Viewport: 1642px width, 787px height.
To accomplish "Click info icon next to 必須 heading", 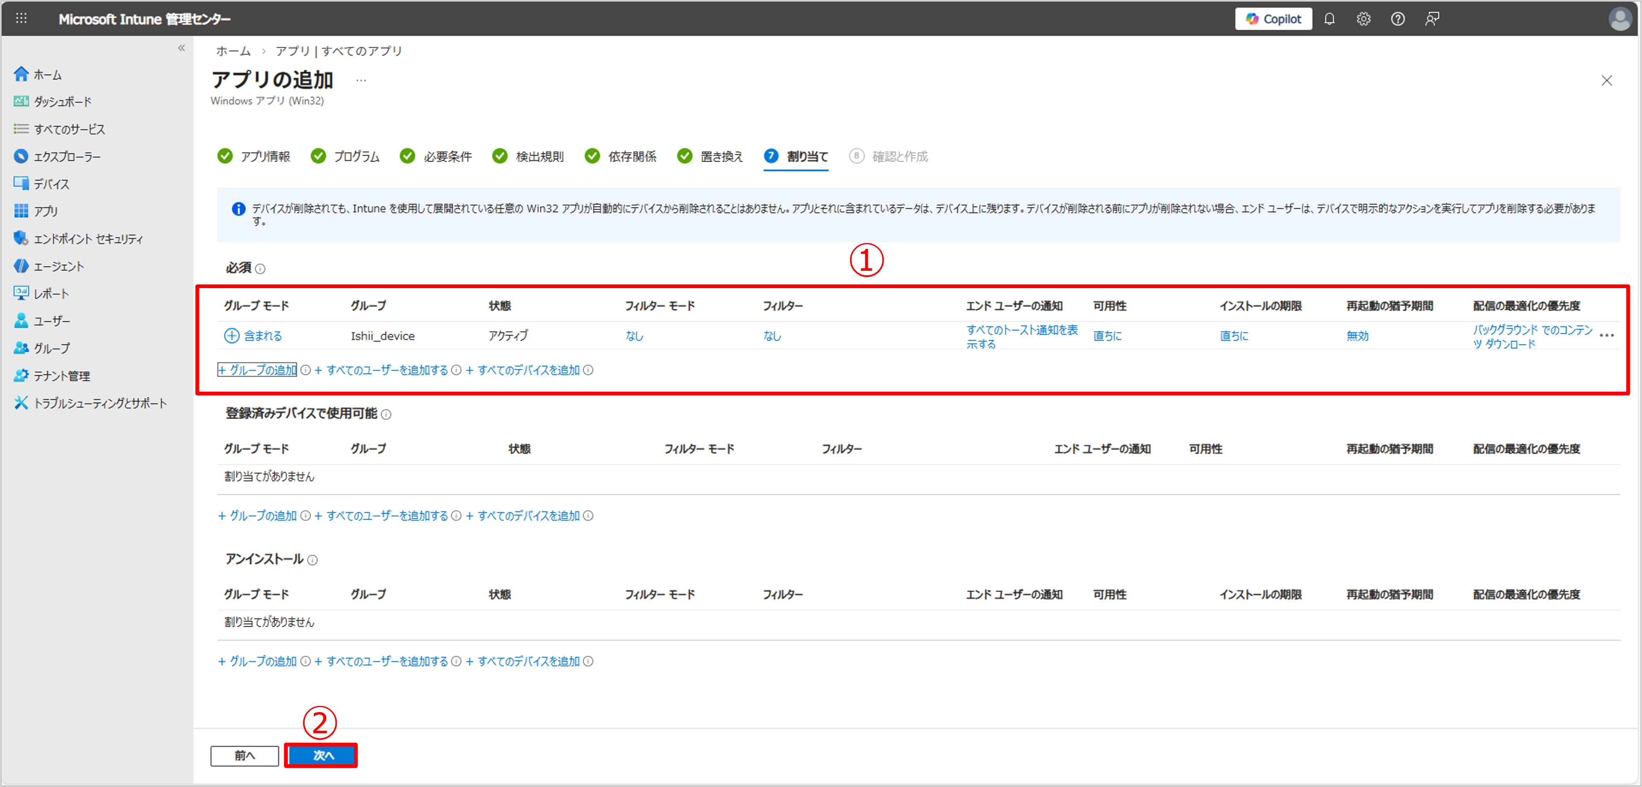I will pos(260,269).
